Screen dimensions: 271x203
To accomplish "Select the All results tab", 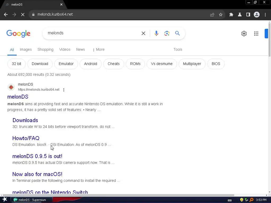I will (12, 50).
